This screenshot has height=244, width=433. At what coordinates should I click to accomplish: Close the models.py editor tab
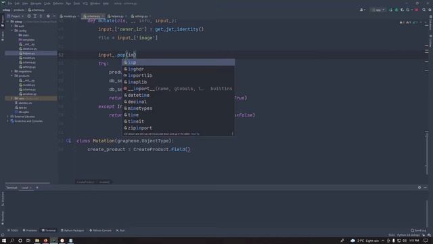78,16
